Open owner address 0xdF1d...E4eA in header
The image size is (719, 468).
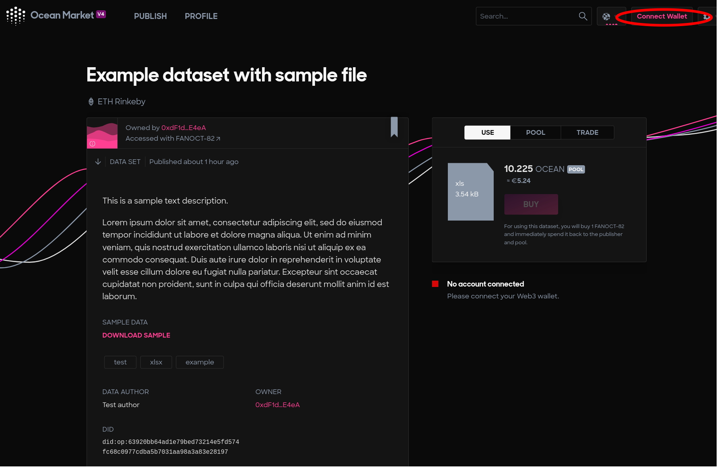pos(184,128)
